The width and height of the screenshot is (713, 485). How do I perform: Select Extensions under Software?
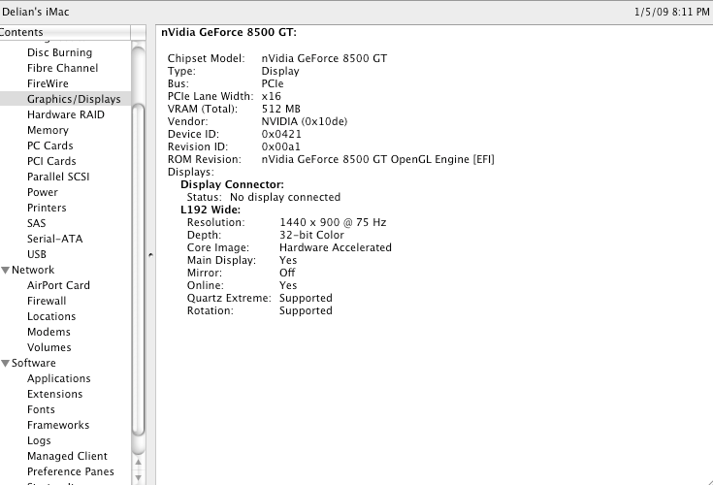tap(54, 394)
